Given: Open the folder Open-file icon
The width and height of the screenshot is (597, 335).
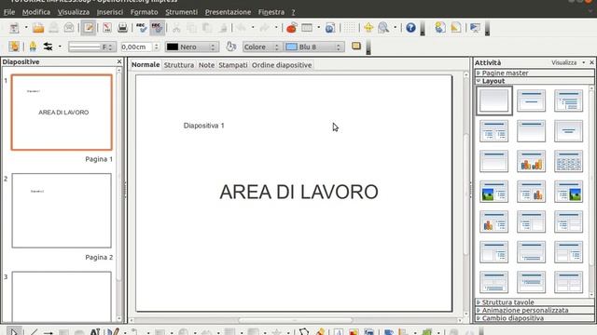Looking at the screenshot, I should [38, 28].
